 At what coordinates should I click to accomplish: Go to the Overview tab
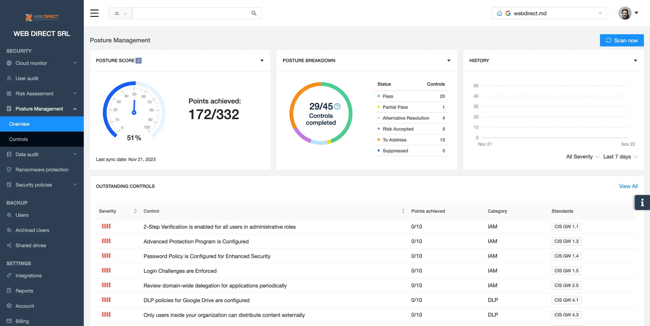19,124
